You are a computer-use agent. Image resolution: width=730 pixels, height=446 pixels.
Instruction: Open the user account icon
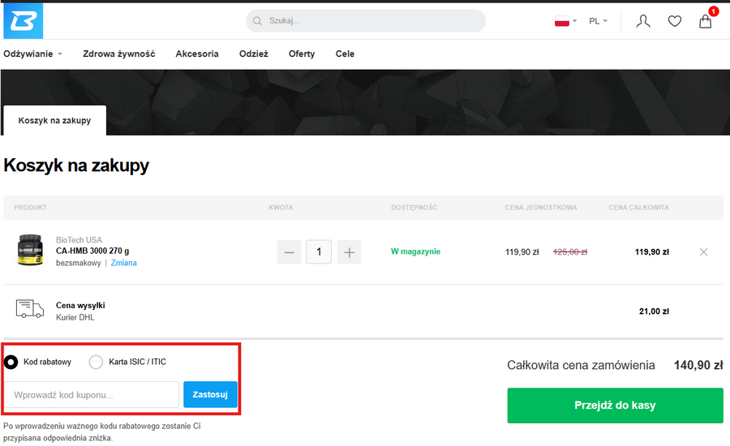point(643,21)
